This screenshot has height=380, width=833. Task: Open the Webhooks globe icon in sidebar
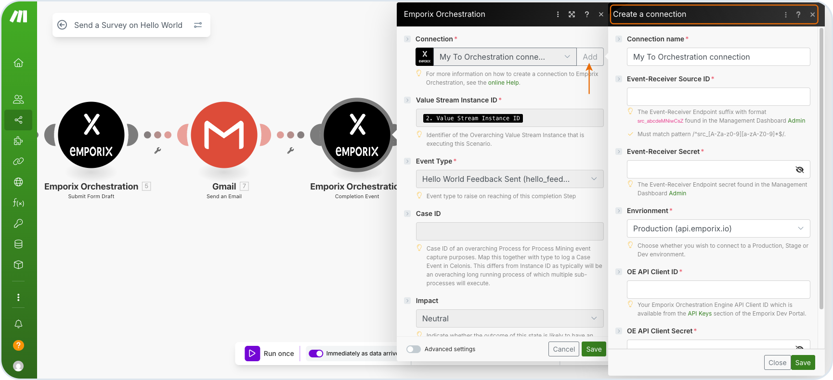(18, 182)
